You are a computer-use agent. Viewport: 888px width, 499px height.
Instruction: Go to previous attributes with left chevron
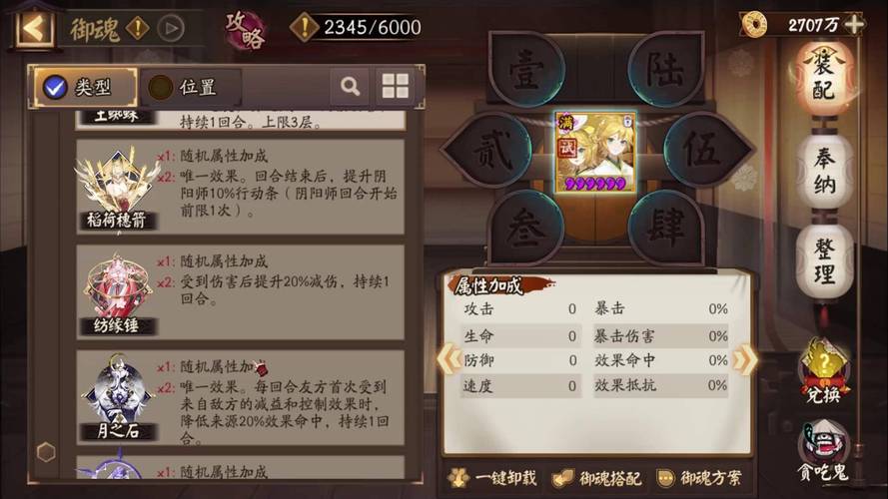pyautogui.click(x=449, y=359)
